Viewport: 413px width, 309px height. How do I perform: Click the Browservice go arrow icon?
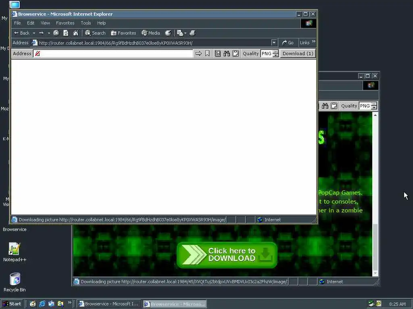(x=198, y=54)
